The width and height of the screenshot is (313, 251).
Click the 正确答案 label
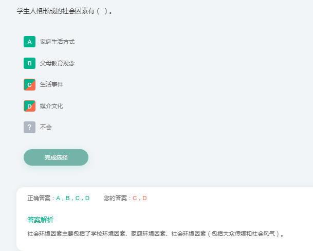coord(39,198)
